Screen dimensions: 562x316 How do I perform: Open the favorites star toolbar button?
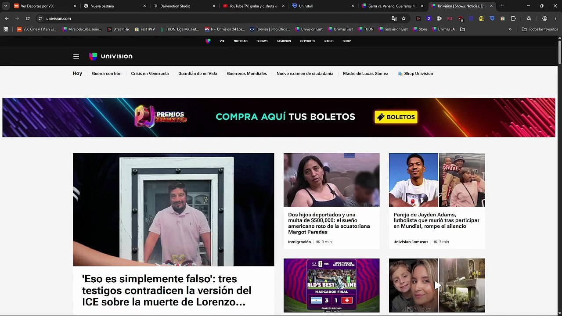529,18
